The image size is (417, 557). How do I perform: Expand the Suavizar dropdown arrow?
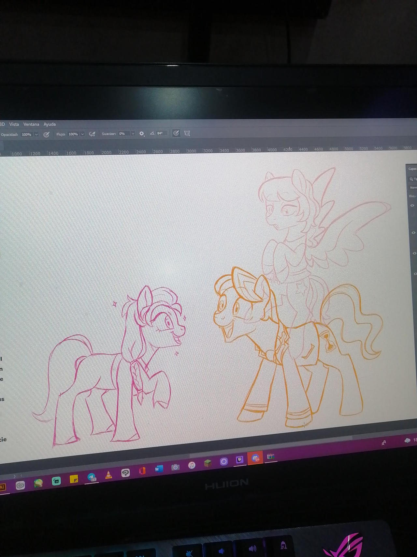(133, 133)
